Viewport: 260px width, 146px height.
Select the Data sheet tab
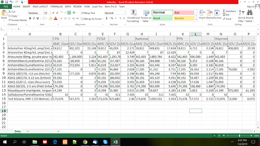pos(18,131)
